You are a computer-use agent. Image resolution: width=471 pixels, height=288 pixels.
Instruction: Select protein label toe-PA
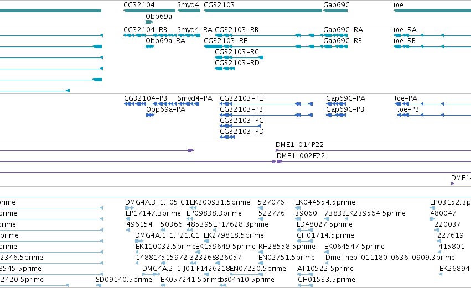click(x=406, y=98)
